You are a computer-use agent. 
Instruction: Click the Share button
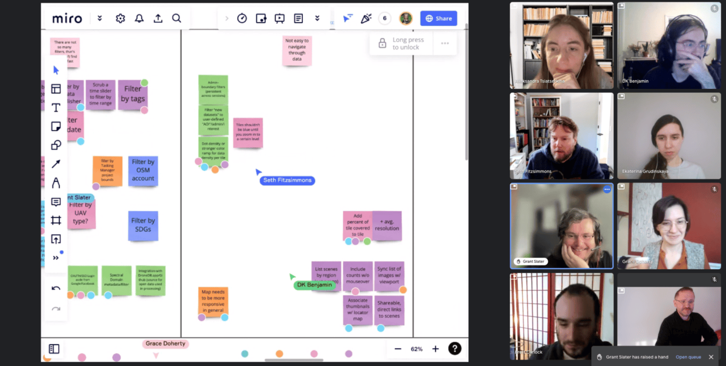(x=439, y=18)
